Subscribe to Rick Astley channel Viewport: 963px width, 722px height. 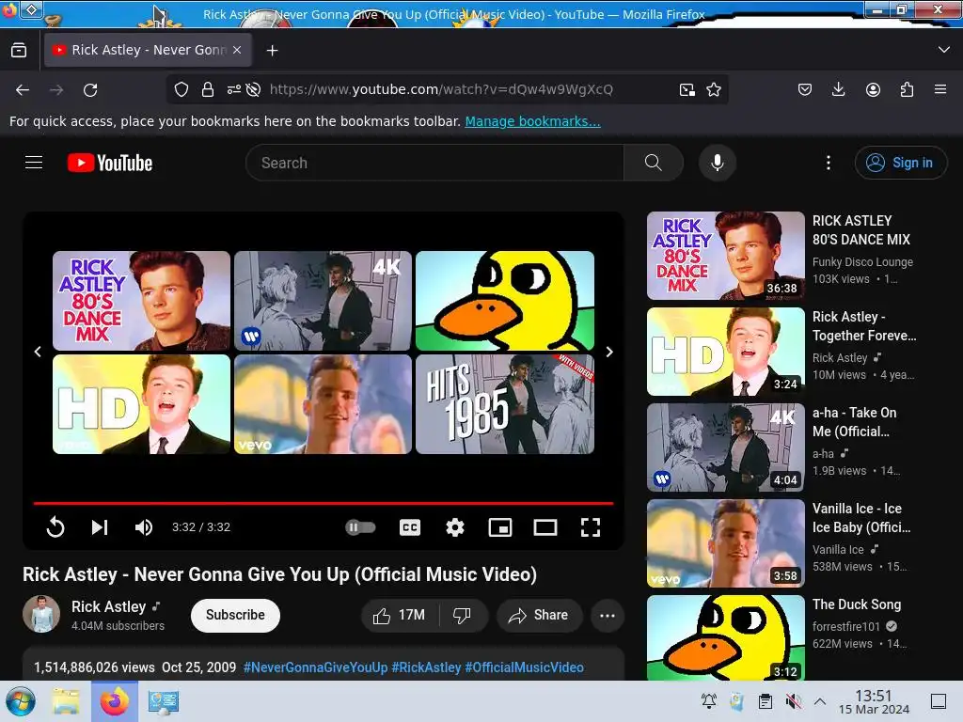pos(235,615)
